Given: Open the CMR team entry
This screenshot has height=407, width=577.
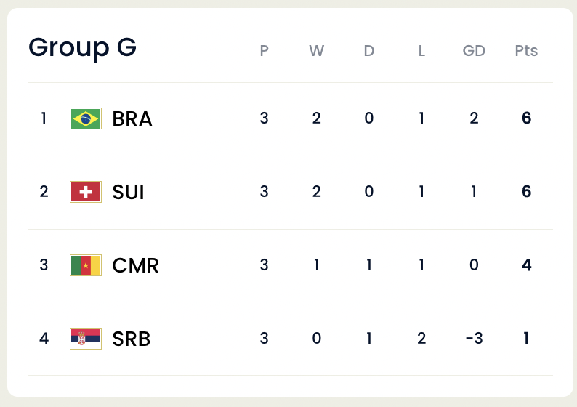Looking at the screenshot, I should 135,265.
